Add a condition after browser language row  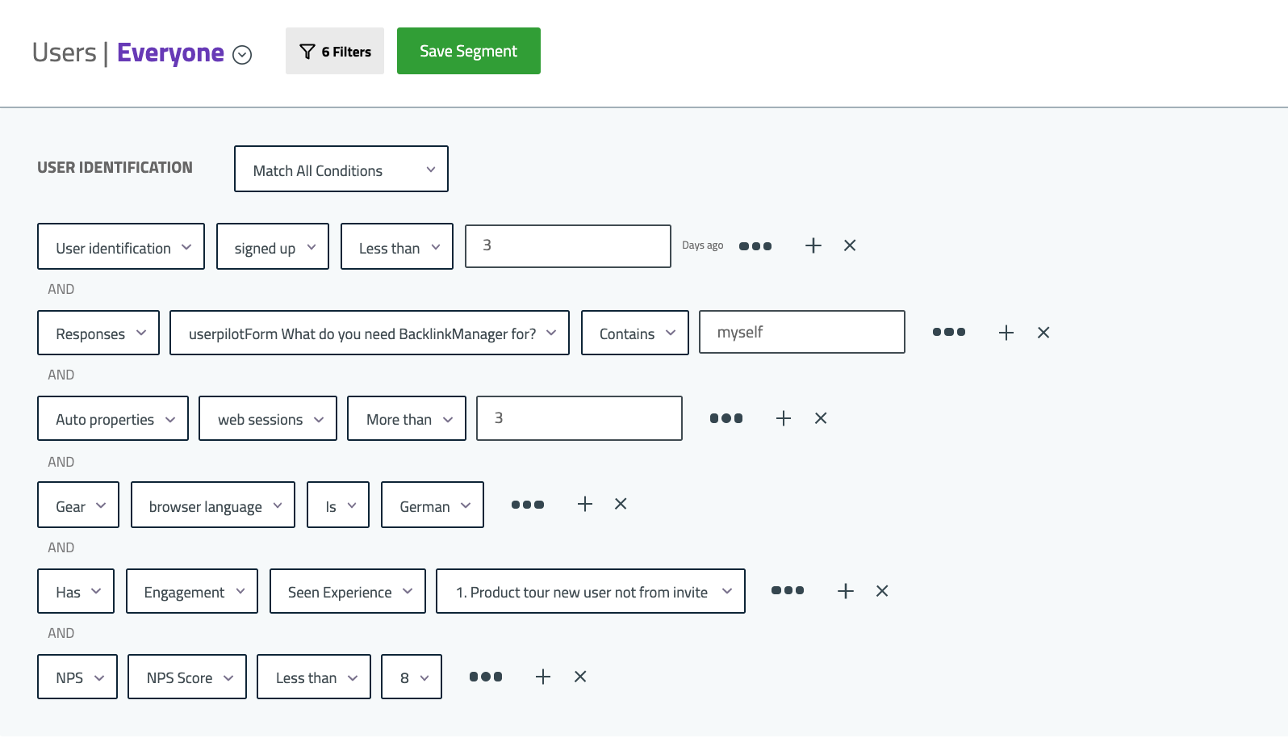click(x=585, y=504)
